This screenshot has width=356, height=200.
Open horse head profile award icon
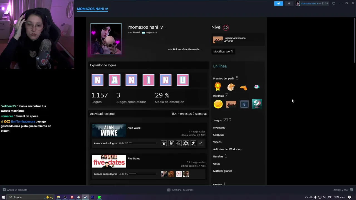[231, 87]
